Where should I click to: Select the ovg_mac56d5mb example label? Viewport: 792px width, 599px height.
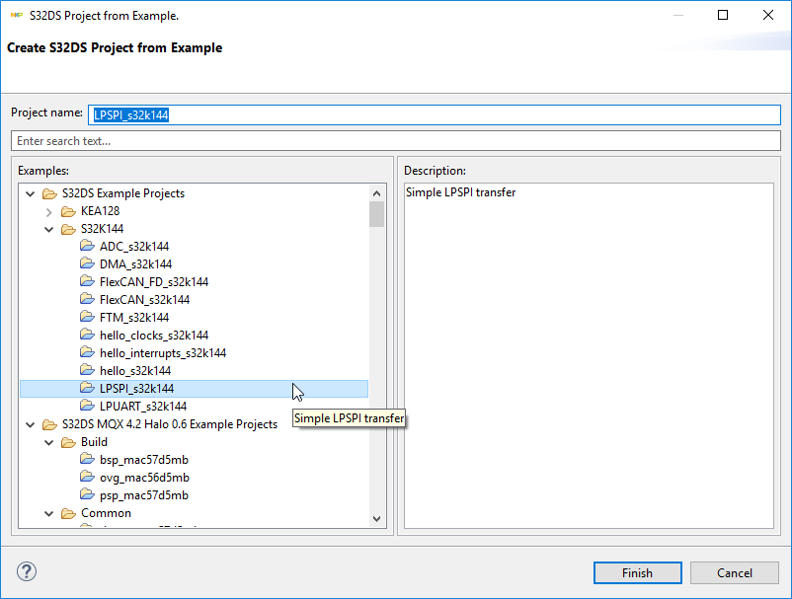click(x=144, y=478)
